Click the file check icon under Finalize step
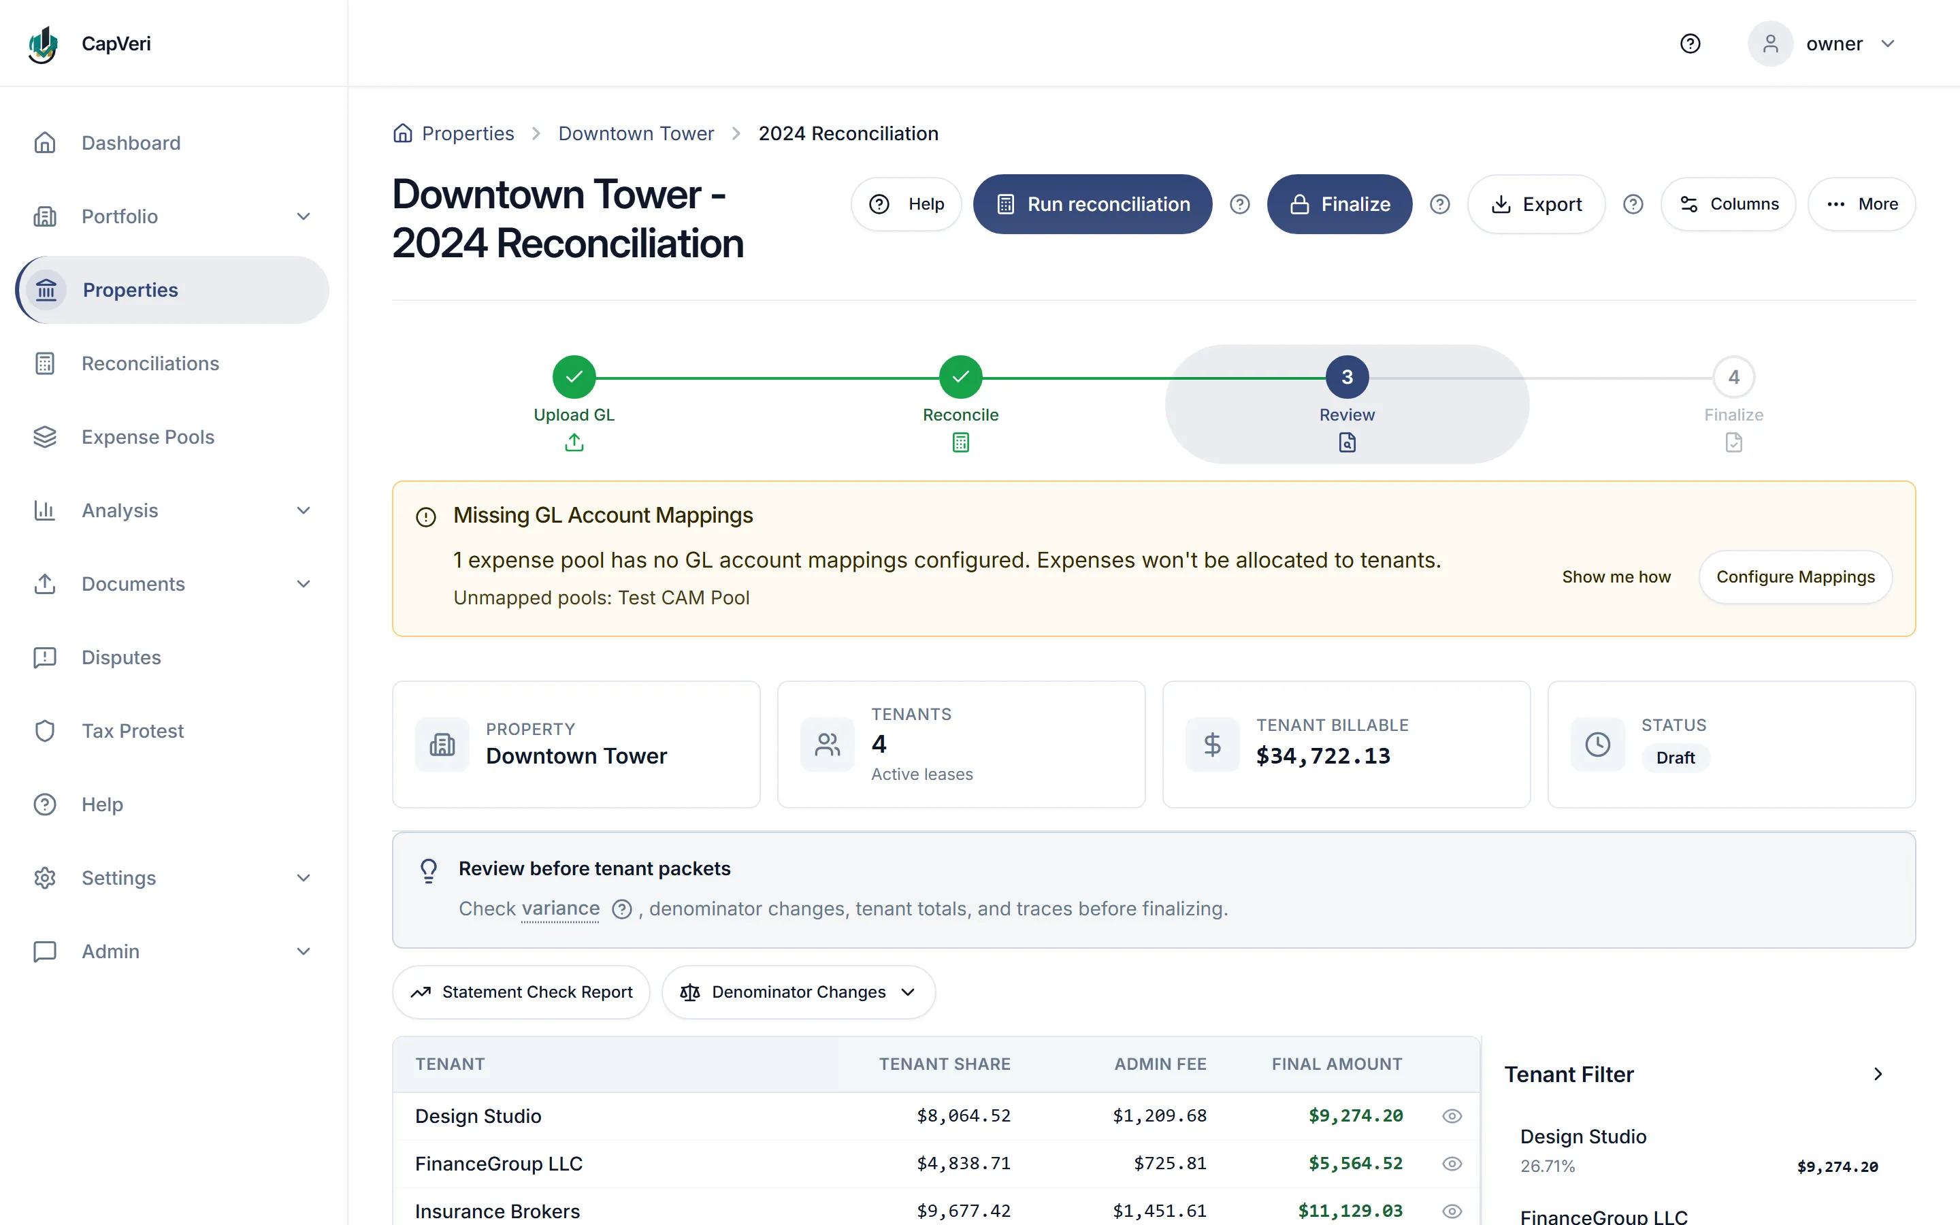 point(1733,442)
